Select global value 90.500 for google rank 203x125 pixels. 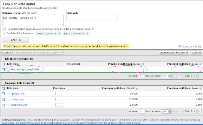click(134, 94)
